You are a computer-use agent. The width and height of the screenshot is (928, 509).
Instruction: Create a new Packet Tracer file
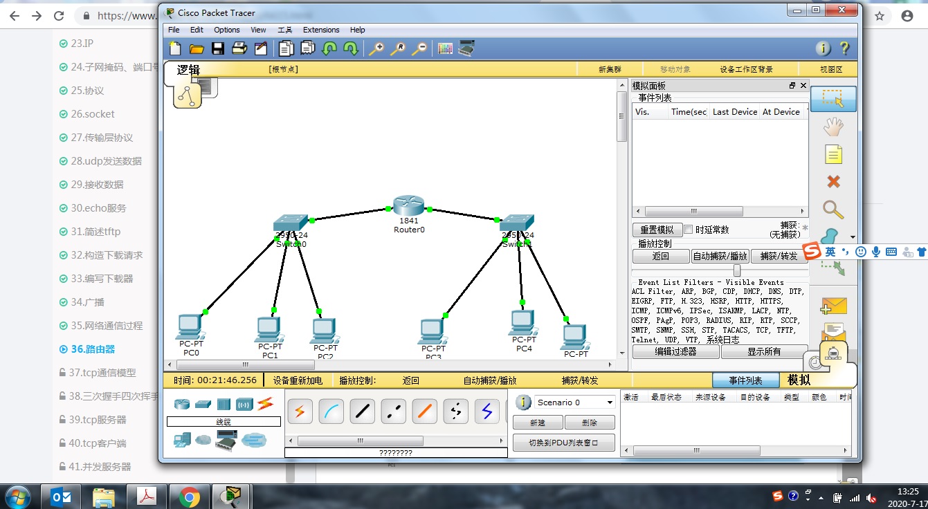click(176, 48)
